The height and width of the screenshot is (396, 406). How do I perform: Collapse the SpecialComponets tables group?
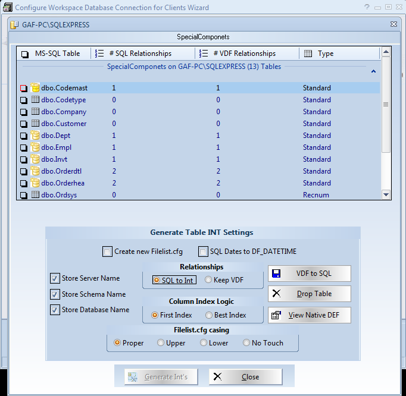pyautogui.click(x=373, y=71)
